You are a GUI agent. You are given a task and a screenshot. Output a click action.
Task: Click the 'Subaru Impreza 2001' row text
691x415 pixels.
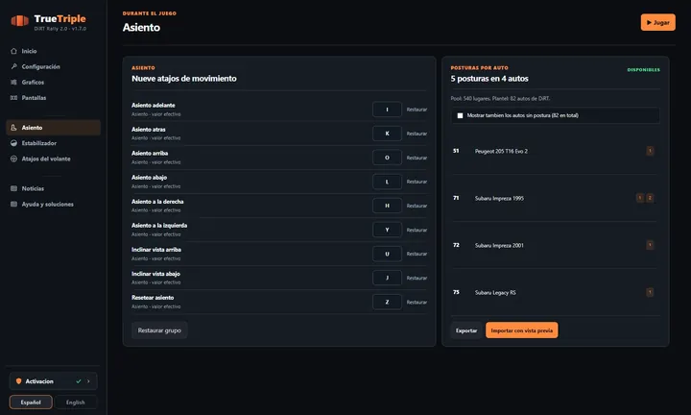(x=499, y=246)
